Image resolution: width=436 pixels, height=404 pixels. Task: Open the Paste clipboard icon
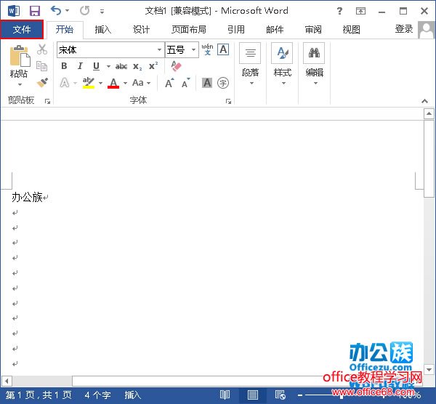pyautogui.click(x=19, y=57)
